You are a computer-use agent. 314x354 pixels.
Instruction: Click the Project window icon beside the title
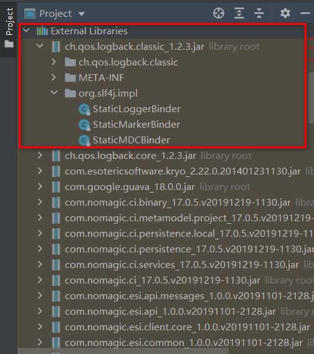pyautogui.click(x=30, y=14)
